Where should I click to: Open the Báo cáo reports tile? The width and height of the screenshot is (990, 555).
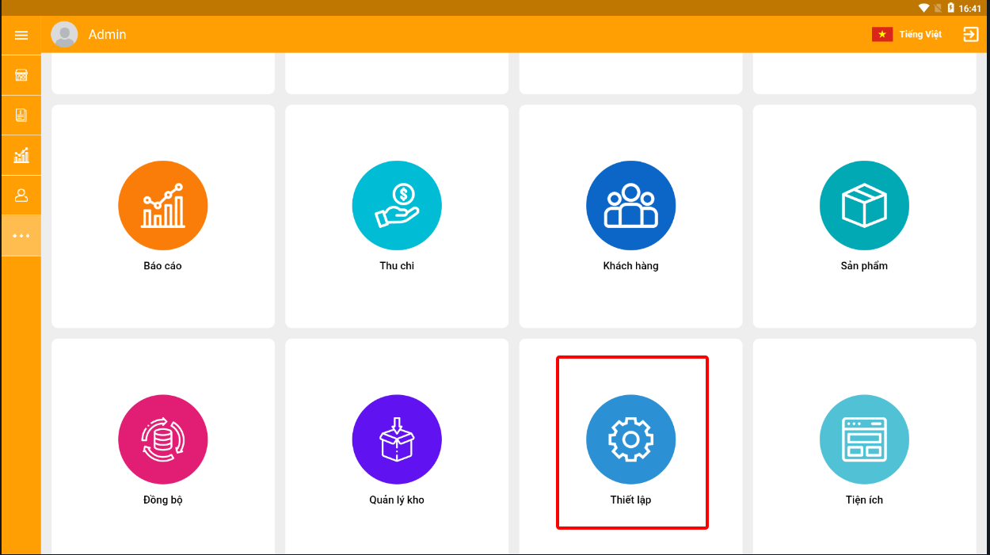pos(163,215)
